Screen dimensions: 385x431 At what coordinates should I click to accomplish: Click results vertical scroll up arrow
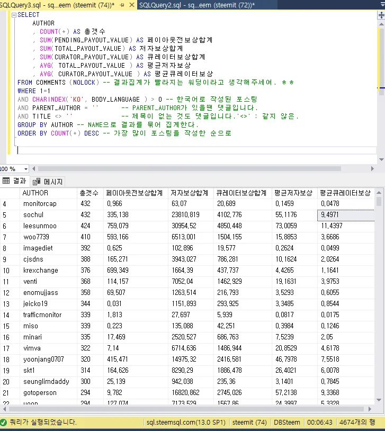(x=379, y=193)
